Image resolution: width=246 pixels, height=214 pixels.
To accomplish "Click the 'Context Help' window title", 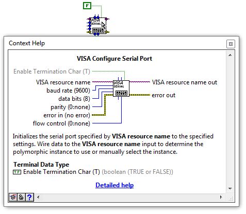I will 27,43.
